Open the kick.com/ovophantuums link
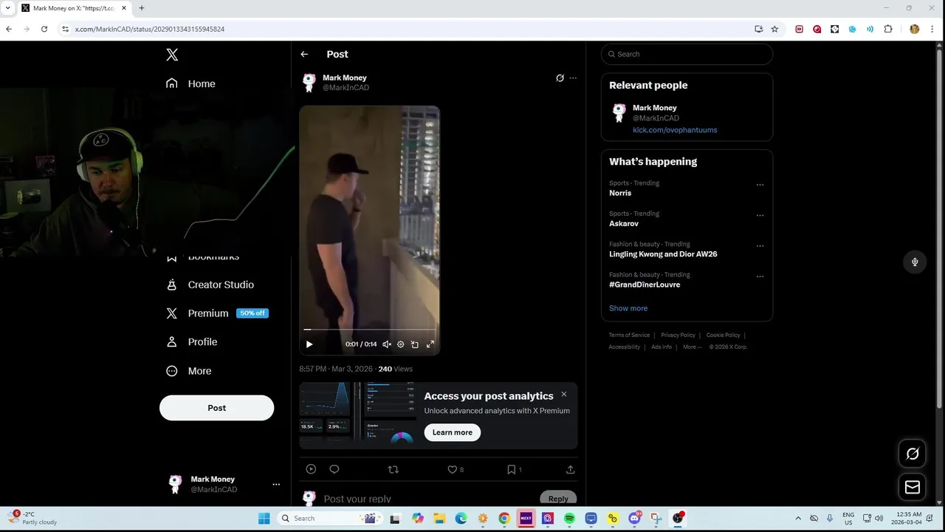945x532 pixels. click(675, 130)
